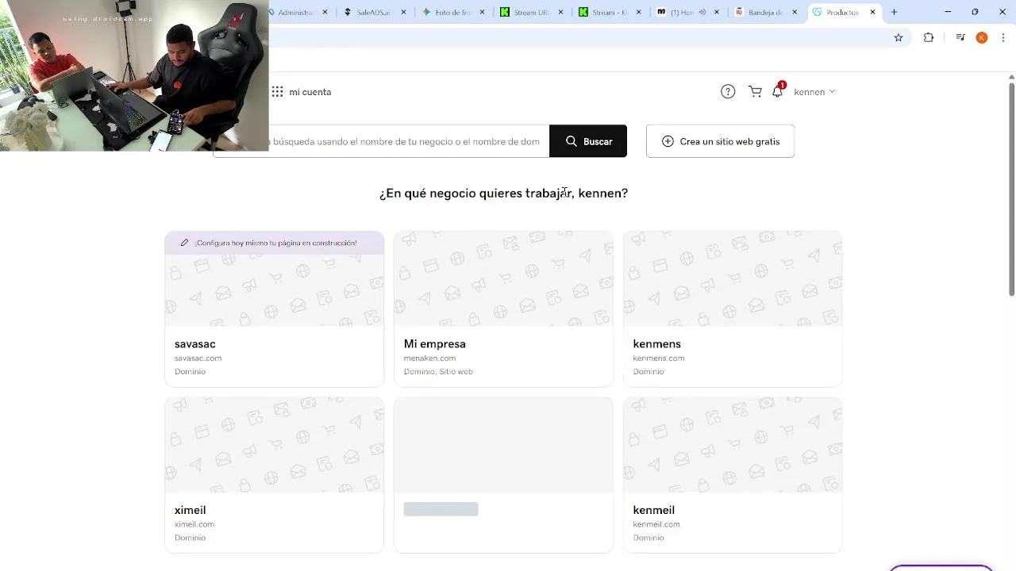1016x571 pixels.
Task: Open the mi cuenta apps grid icon
Action: 277,92
